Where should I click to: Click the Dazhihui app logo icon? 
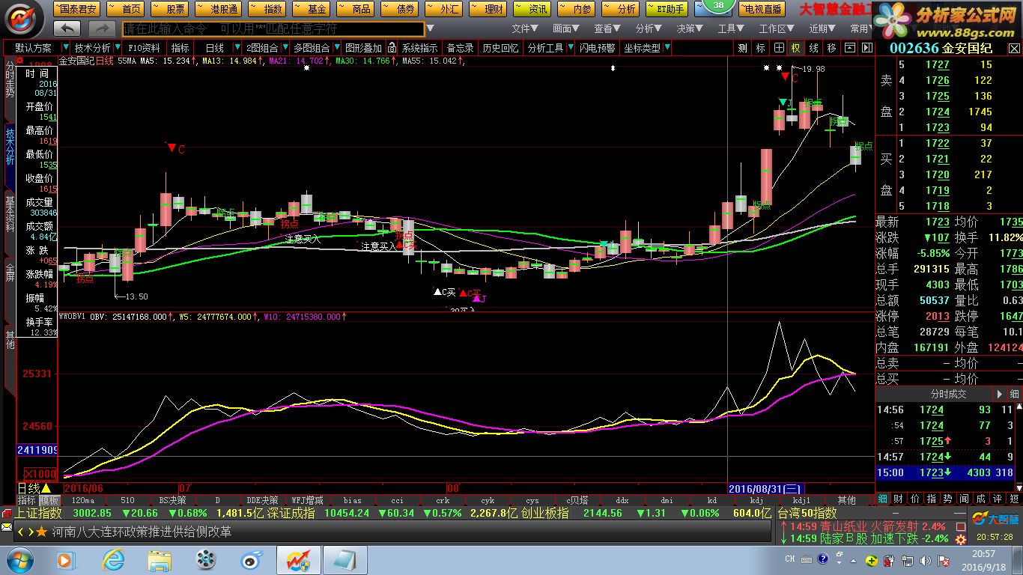click(x=23, y=18)
